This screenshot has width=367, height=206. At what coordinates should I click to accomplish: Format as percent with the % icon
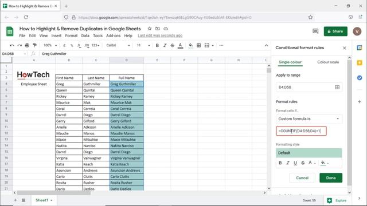click(72, 45)
